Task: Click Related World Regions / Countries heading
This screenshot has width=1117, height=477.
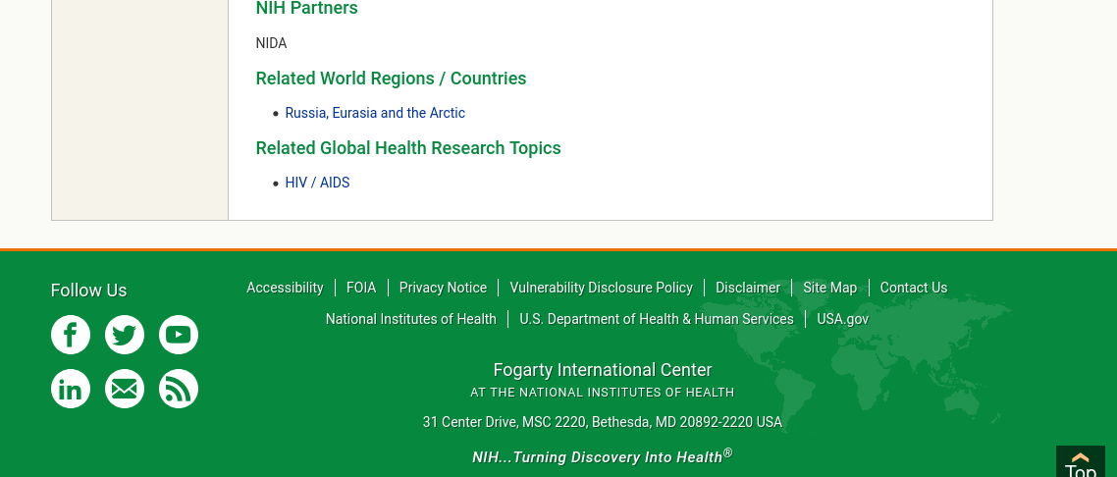Action: (x=391, y=79)
